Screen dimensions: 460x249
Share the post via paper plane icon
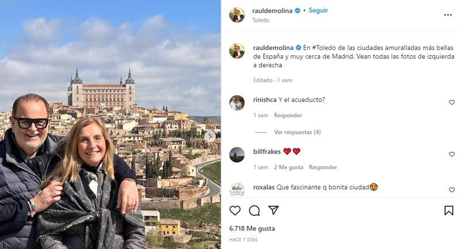pos(274,210)
